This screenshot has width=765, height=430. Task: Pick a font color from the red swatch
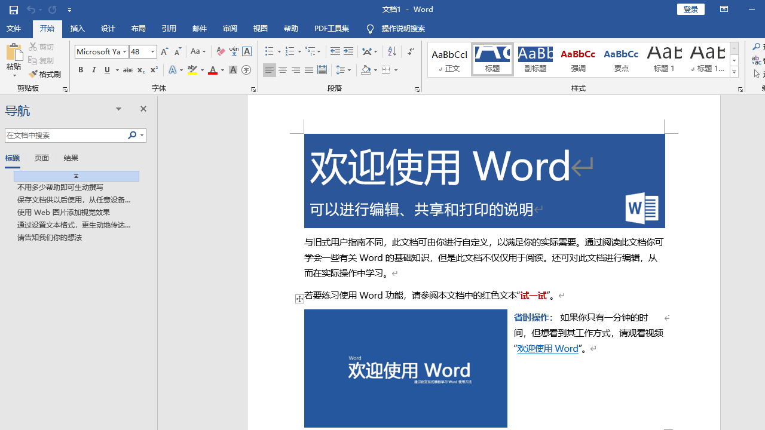pos(212,70)
